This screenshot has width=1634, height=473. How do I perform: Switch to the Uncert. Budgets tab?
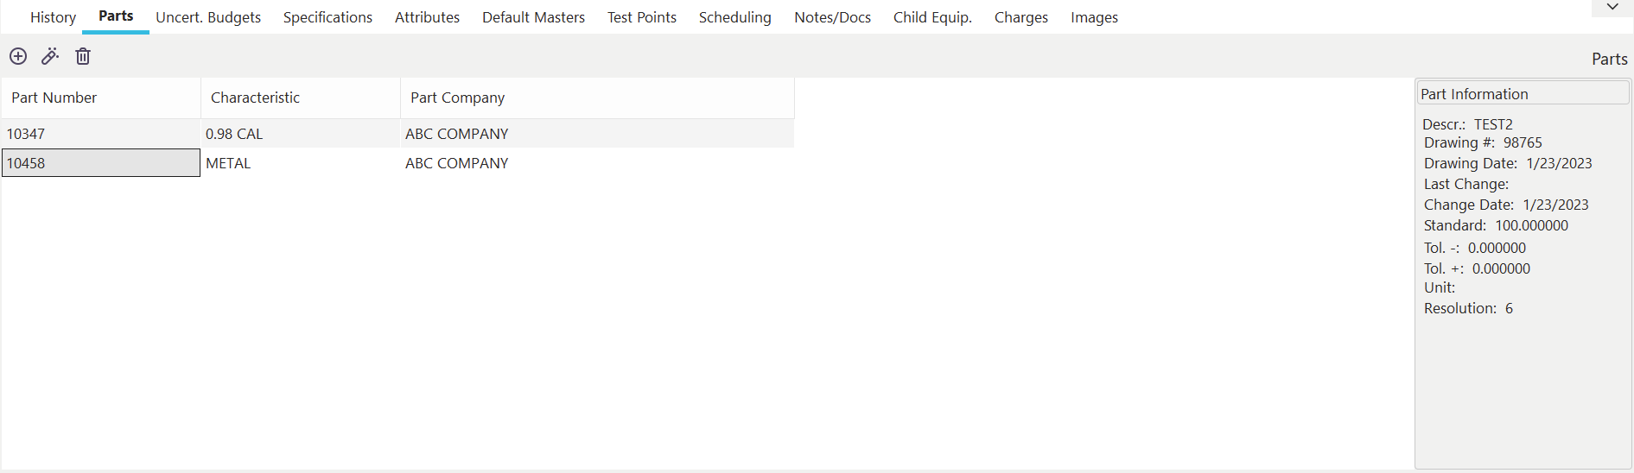(x=208, y=17)
